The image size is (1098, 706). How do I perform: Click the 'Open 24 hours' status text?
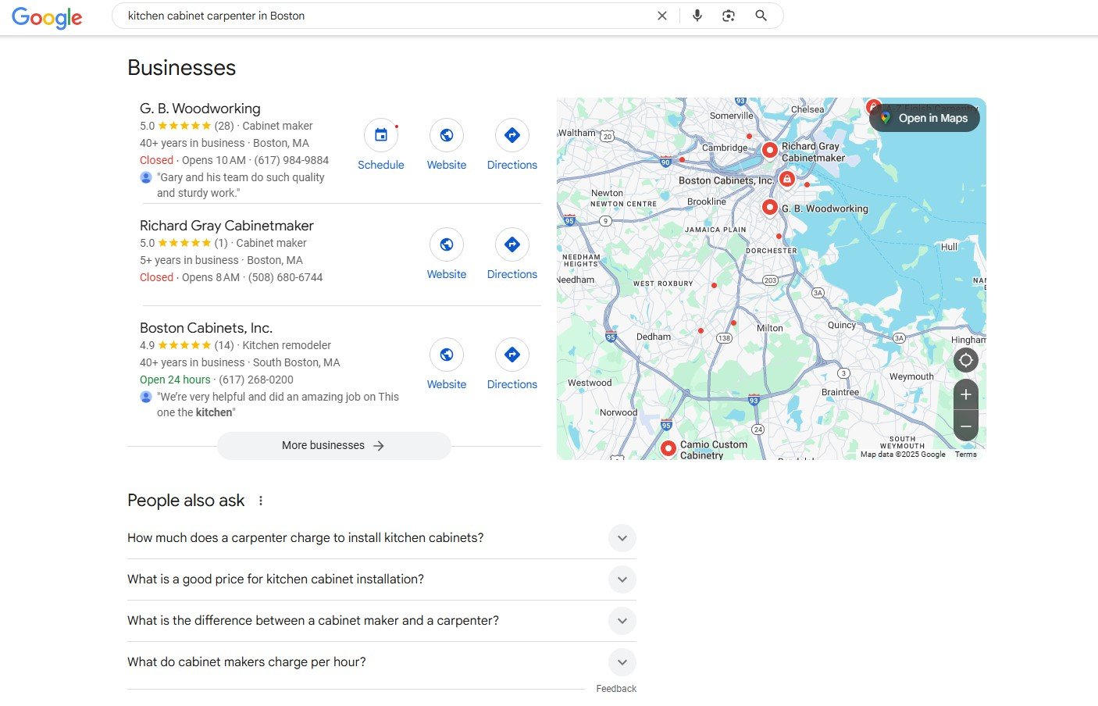pos(175,380)
